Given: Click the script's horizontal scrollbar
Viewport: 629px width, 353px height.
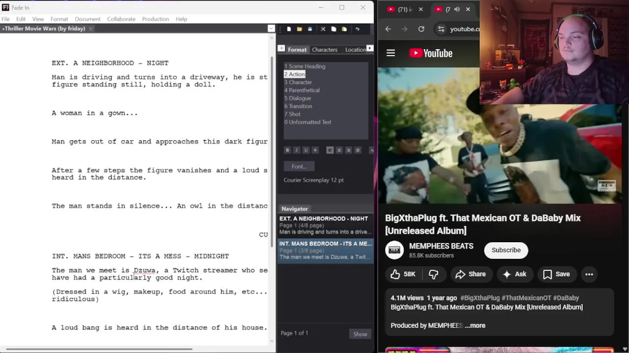Looking at the screenshot, I should pos(98,349).
